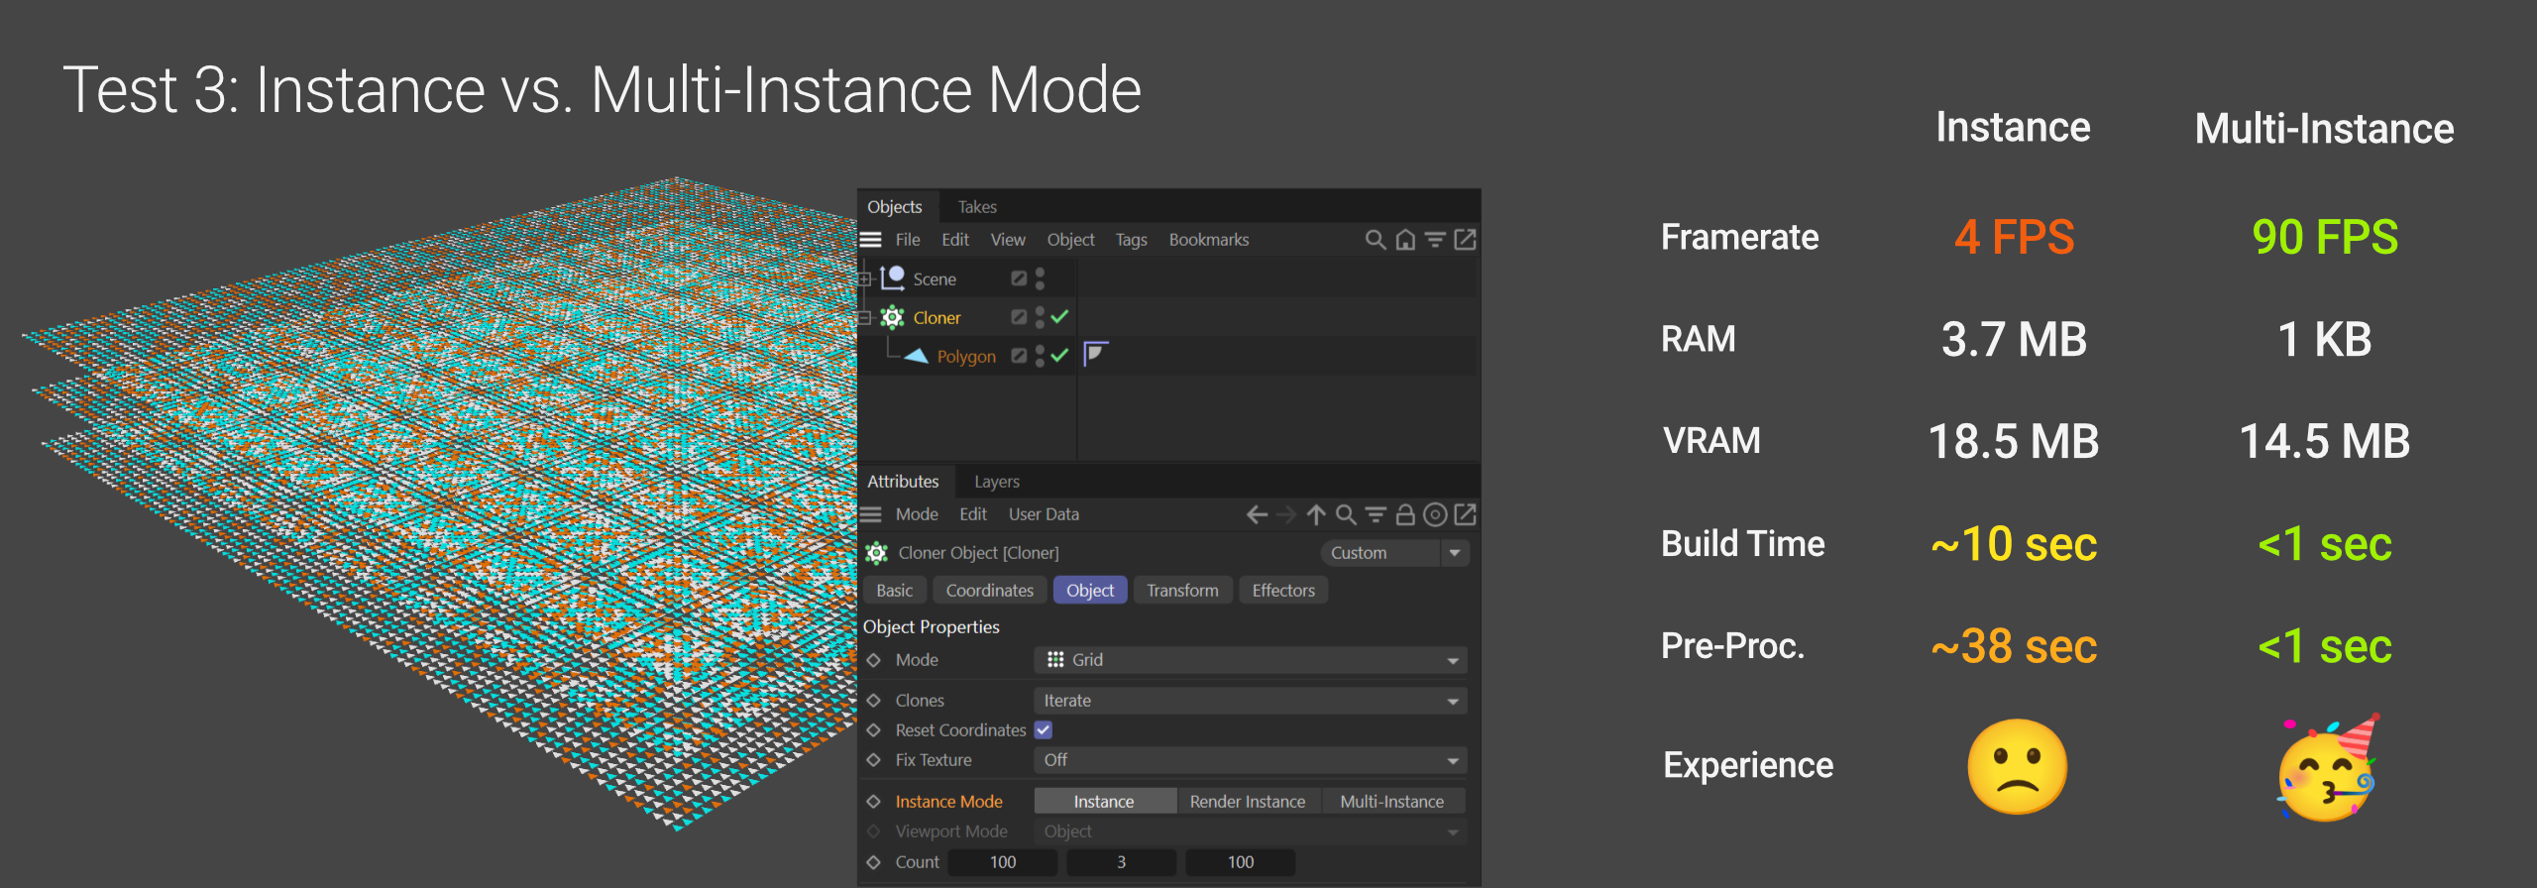
Task: Expand the Scene item in object tree
Action: [865, 279]
